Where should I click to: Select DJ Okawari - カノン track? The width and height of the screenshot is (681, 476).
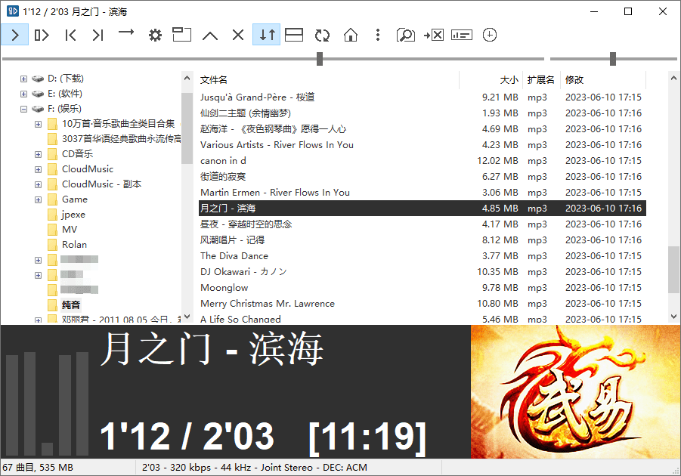coord(423,272)
